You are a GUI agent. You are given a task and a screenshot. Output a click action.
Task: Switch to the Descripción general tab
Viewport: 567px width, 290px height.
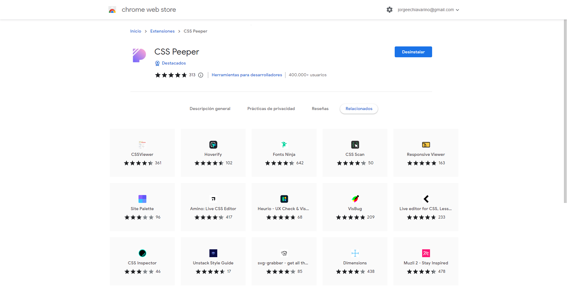tap(210, 109)
